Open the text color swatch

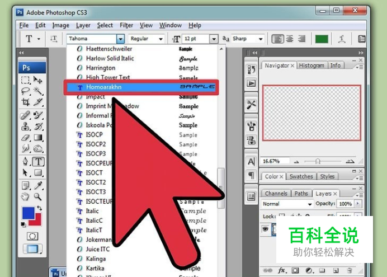click(x=322, y=39)
